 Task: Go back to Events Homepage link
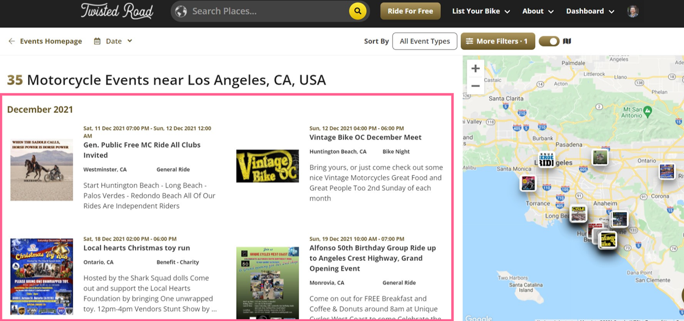(51, 41)
